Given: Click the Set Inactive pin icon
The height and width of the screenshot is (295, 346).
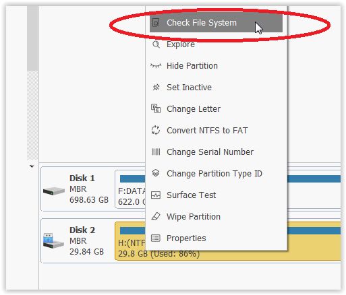Looking at the screenshot, I should (156, 87).
